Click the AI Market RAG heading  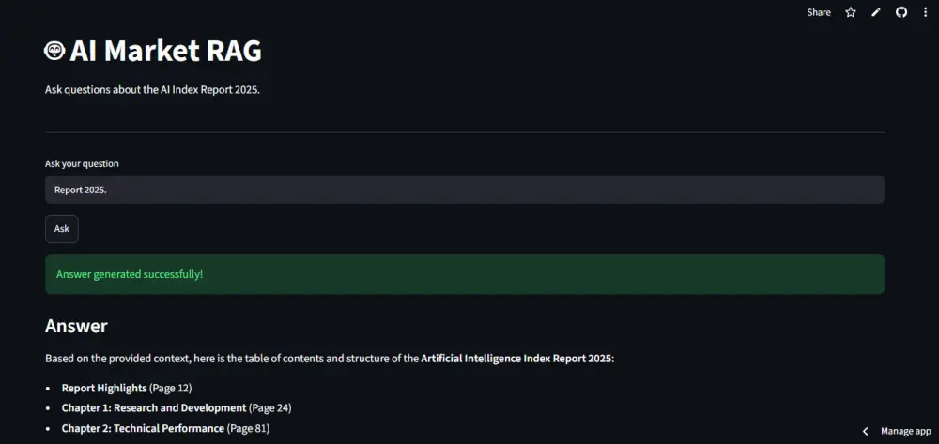tap(165, 52)
